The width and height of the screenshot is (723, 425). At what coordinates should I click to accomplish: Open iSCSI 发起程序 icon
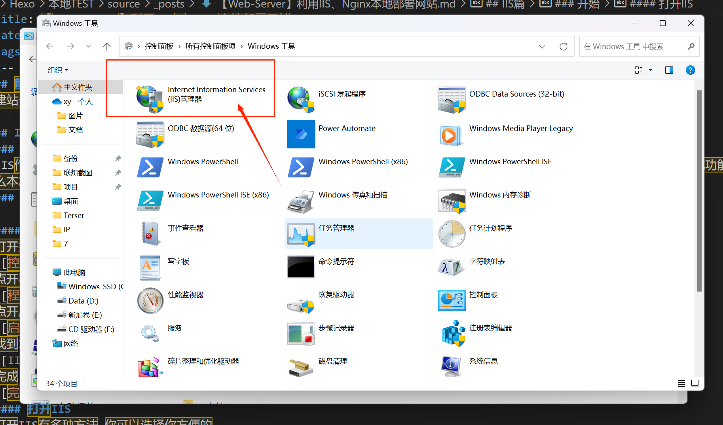[x=301, y=99]
